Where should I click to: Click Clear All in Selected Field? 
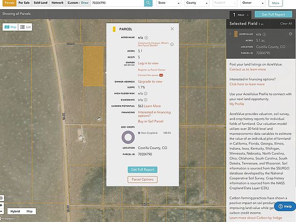pos(286,24)
